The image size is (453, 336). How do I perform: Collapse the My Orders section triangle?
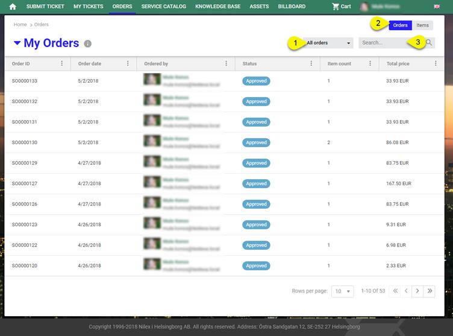[x=17, y=43]
